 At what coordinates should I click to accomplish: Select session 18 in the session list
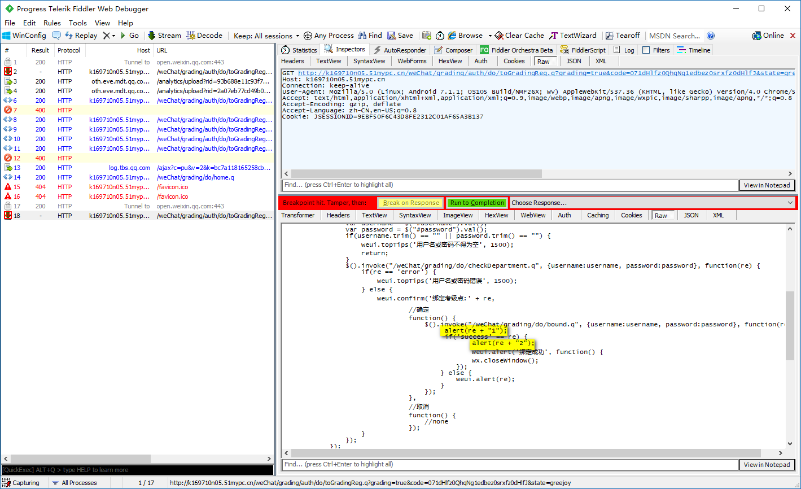[137, 216]
